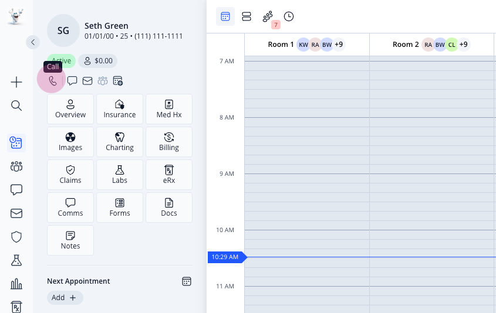Open the Med Hx tile
496x313 pixels.
169,109
